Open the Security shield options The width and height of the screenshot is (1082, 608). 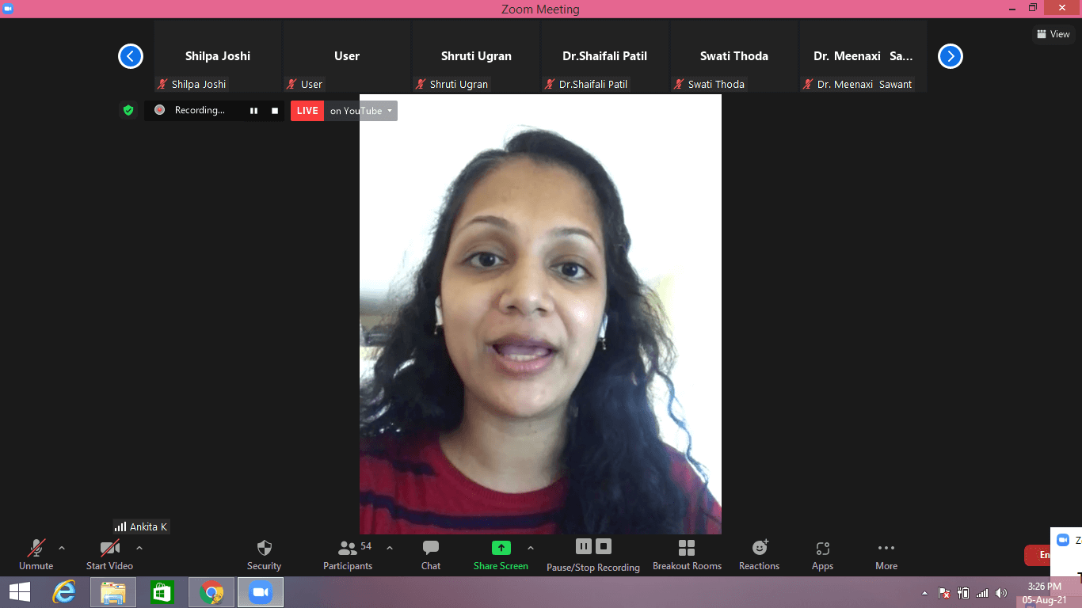click(264, 554)
